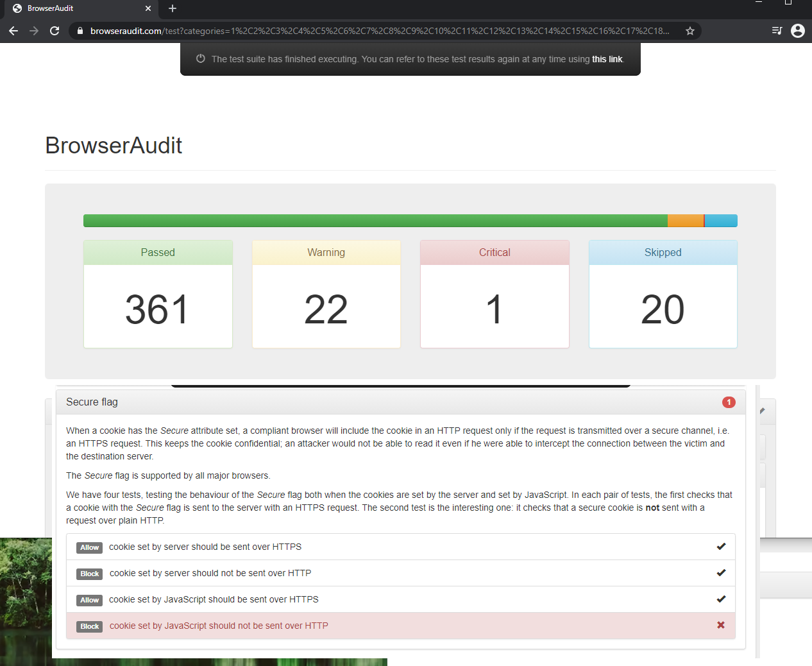Open the Chrome profile avatar
The height and width of the screenshot is (666, 812).
(798, 31)
